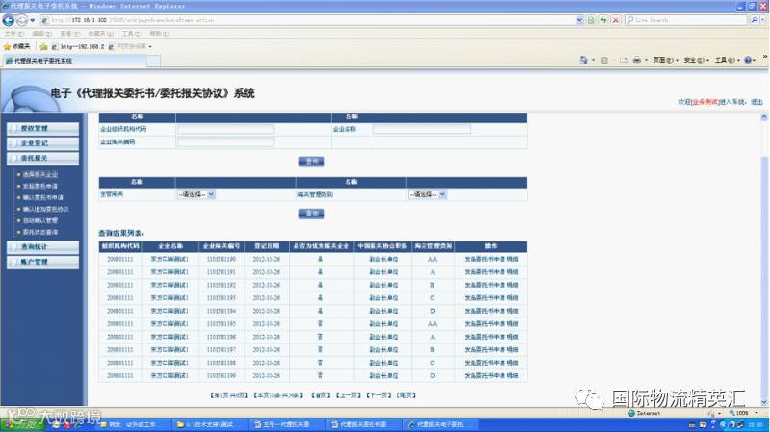Open the 企业登记 sidebar section
The height and width of the screenshot is (432, 770).
[42, 143]
